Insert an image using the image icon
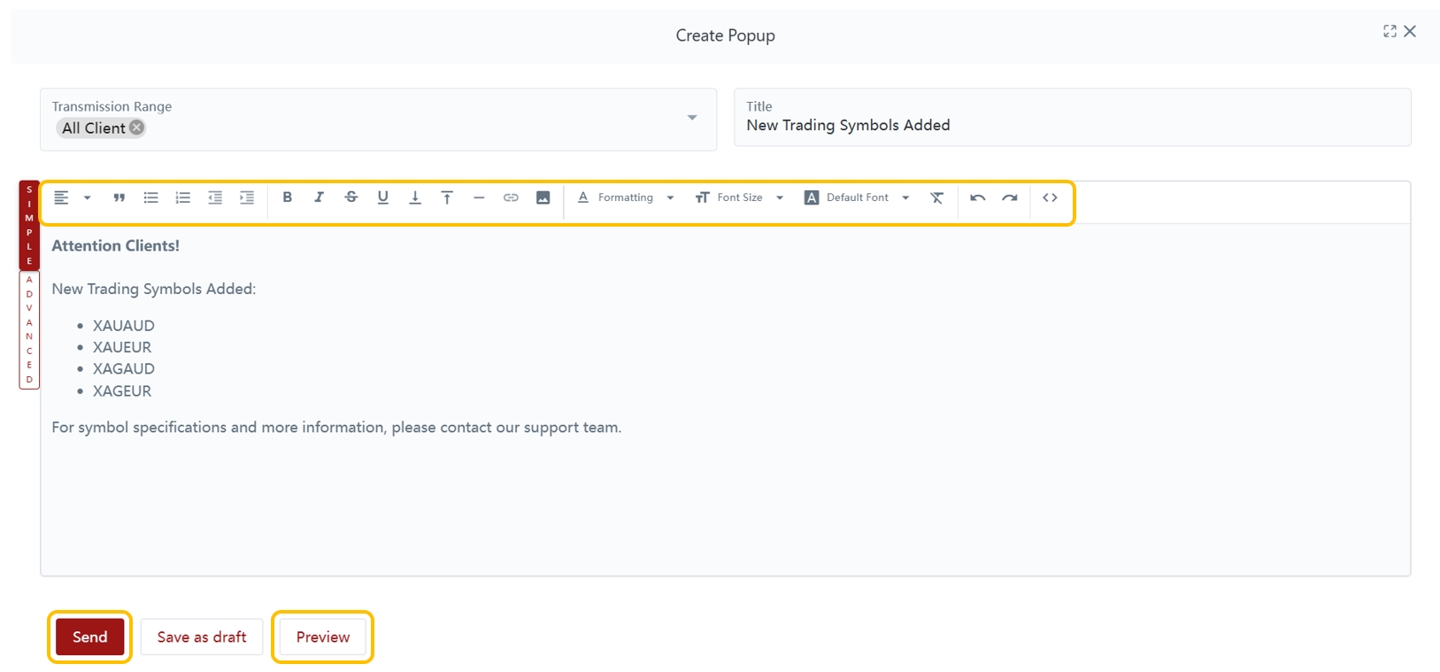1440x672 pixels. click(543, 197)
